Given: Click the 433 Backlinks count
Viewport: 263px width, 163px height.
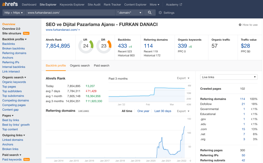Looking at the screenshot, I should 122,46.
